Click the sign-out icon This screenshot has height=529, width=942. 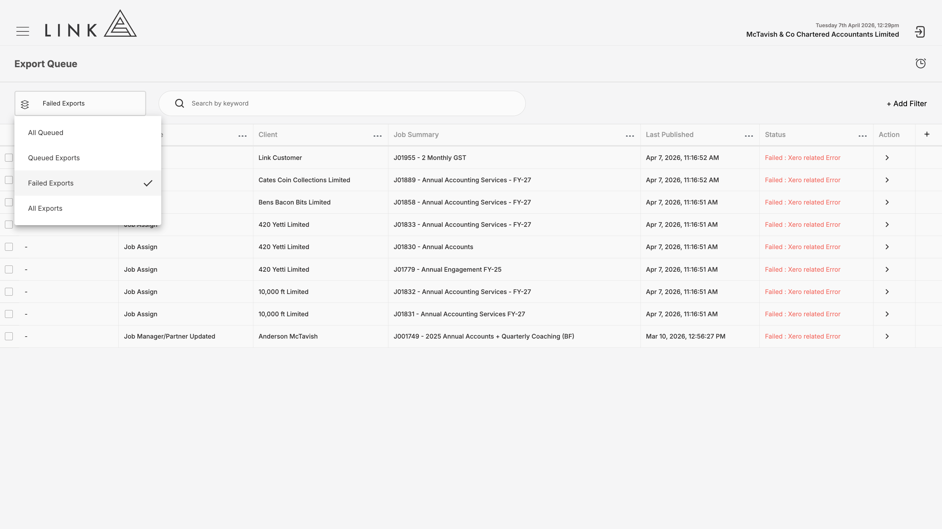tap(920, 32)
